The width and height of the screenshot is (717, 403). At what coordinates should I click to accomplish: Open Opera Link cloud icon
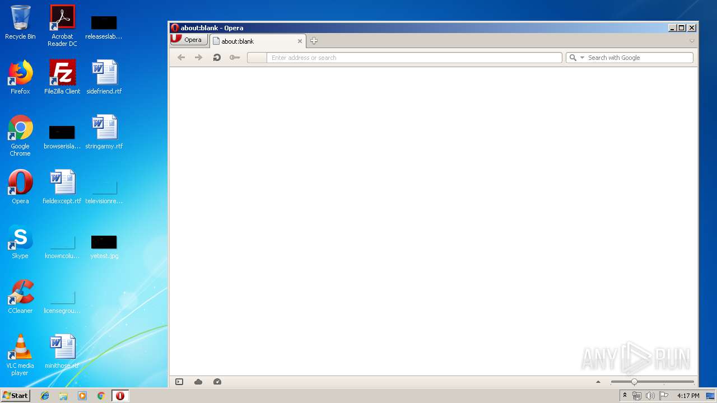pyautogui.click(x=198, y=382)
